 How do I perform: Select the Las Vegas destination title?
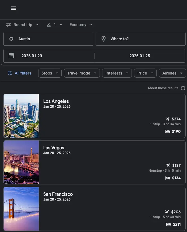54,148
